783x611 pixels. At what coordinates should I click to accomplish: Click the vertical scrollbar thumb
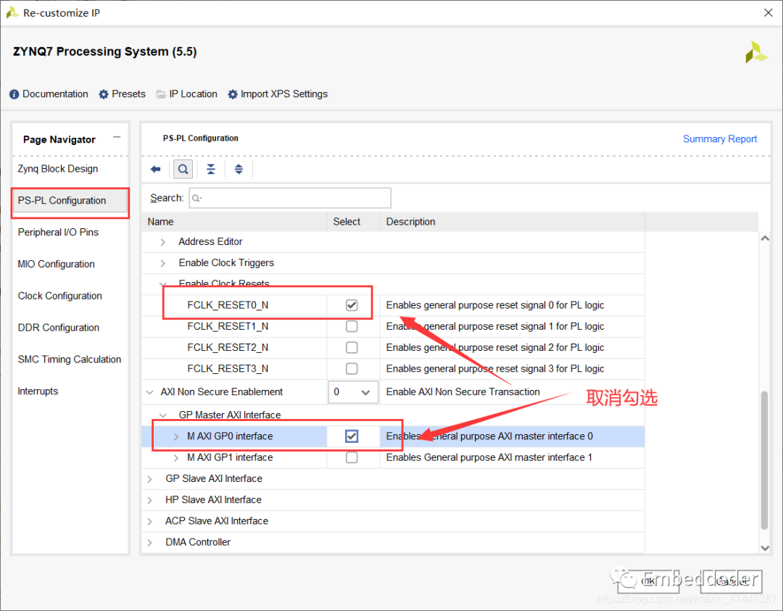pos(764,460)
